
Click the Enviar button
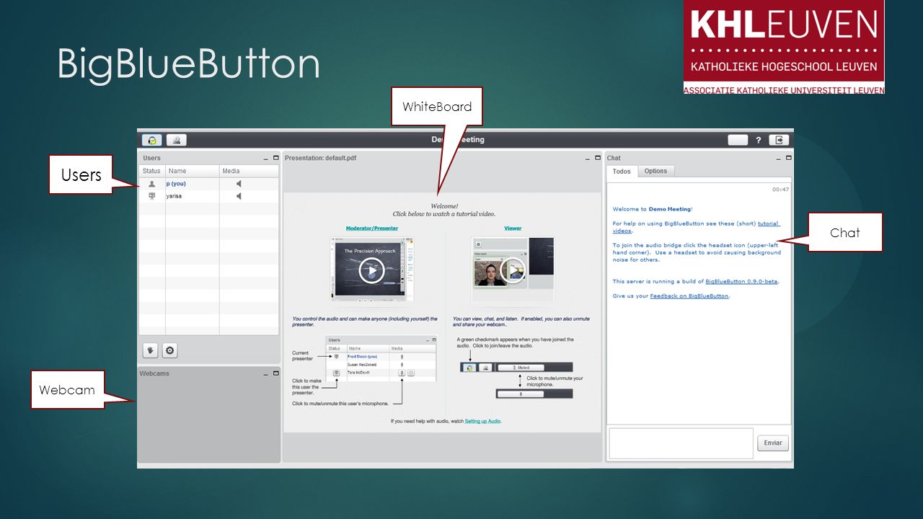tap(773, 443)
